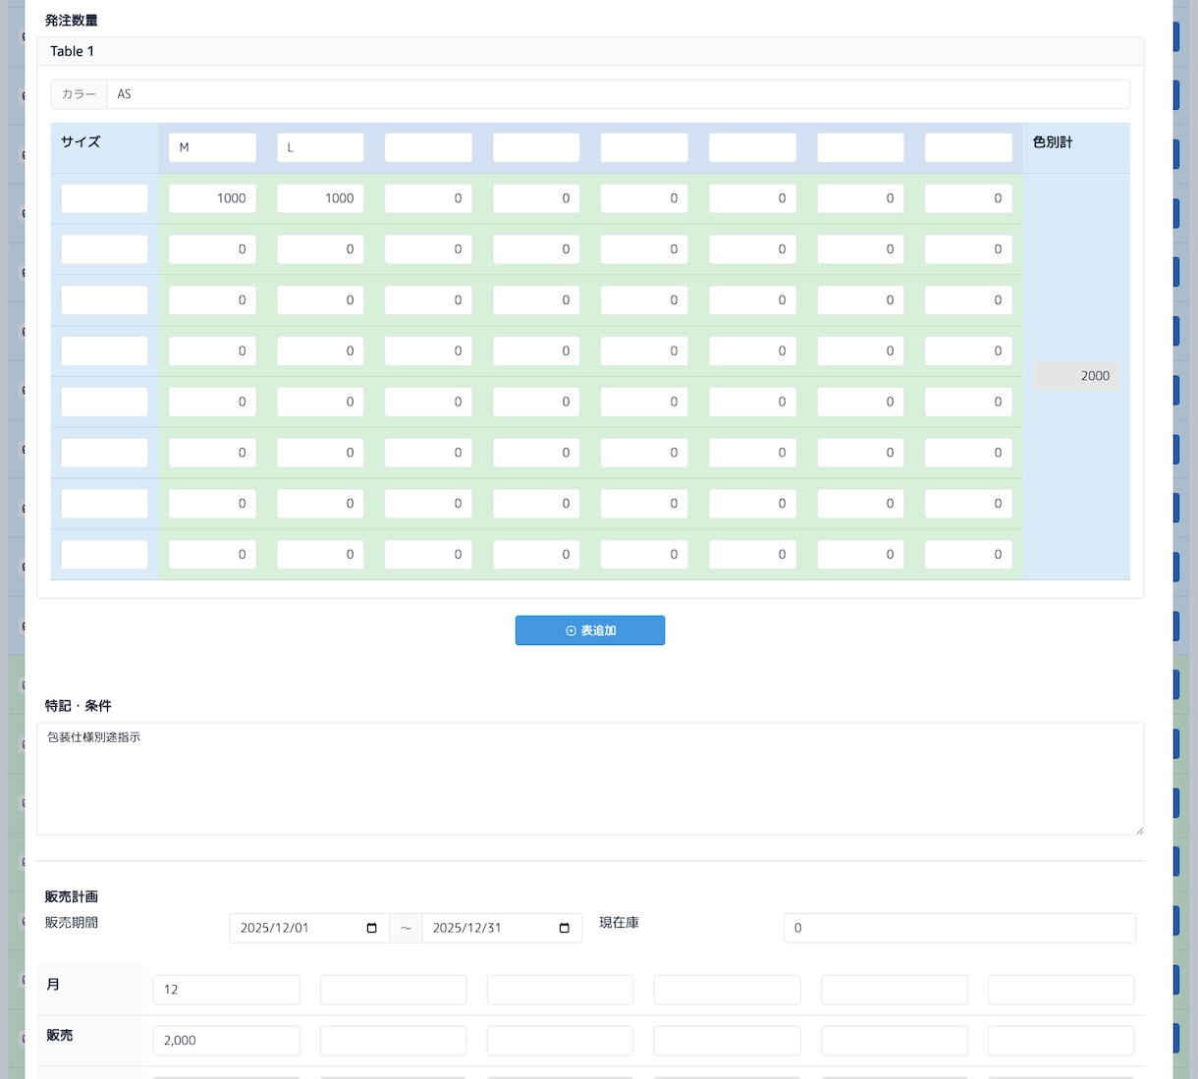
Task: Edit the 販売期間 start date field
Action: click(x=309, y=928)
